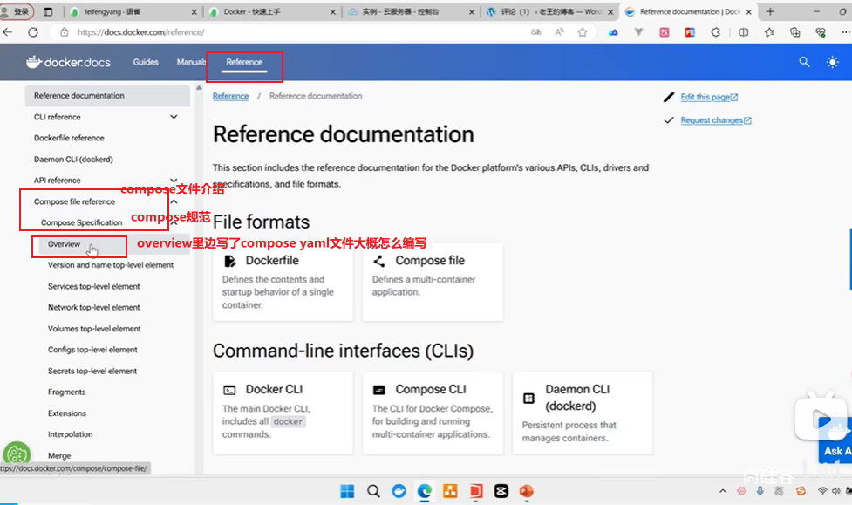Viewport: 852px width, 505px height.
Task: Click the Compose file card share icon
Action: click(379, 261)
